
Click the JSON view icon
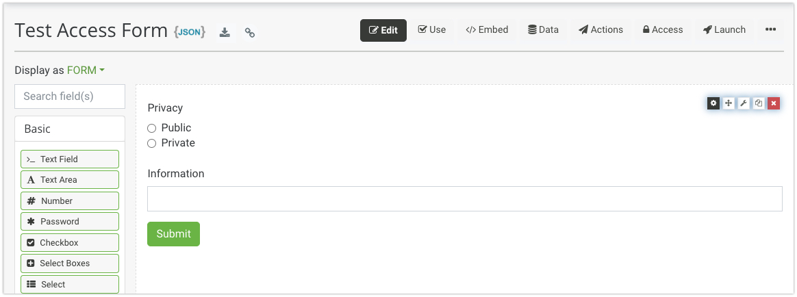click(190, 31)
